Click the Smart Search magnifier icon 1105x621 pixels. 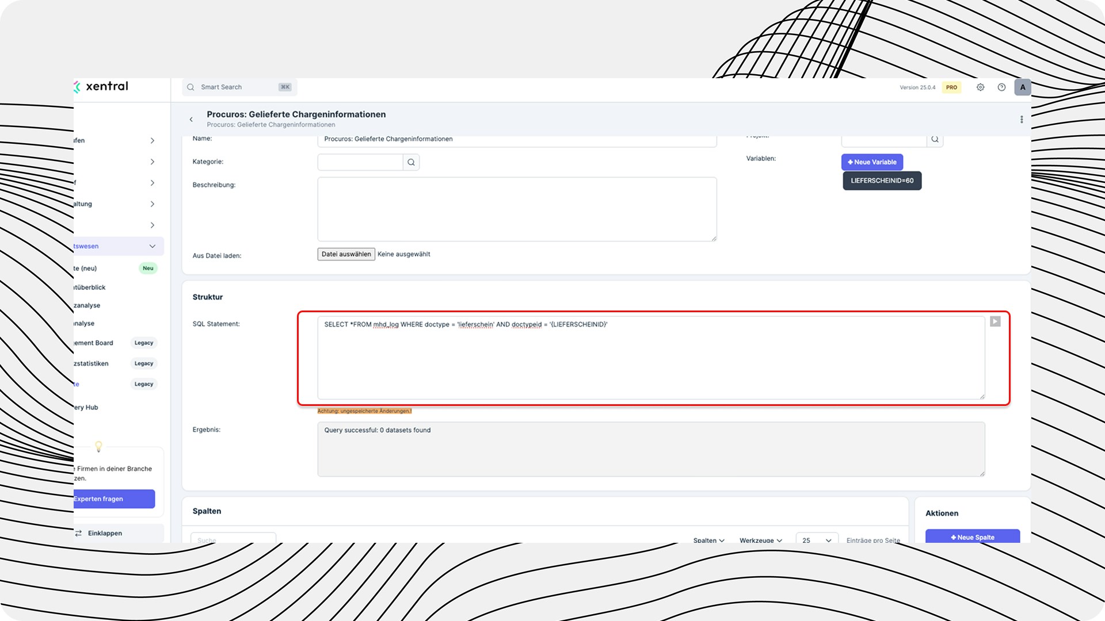point(190,87)
